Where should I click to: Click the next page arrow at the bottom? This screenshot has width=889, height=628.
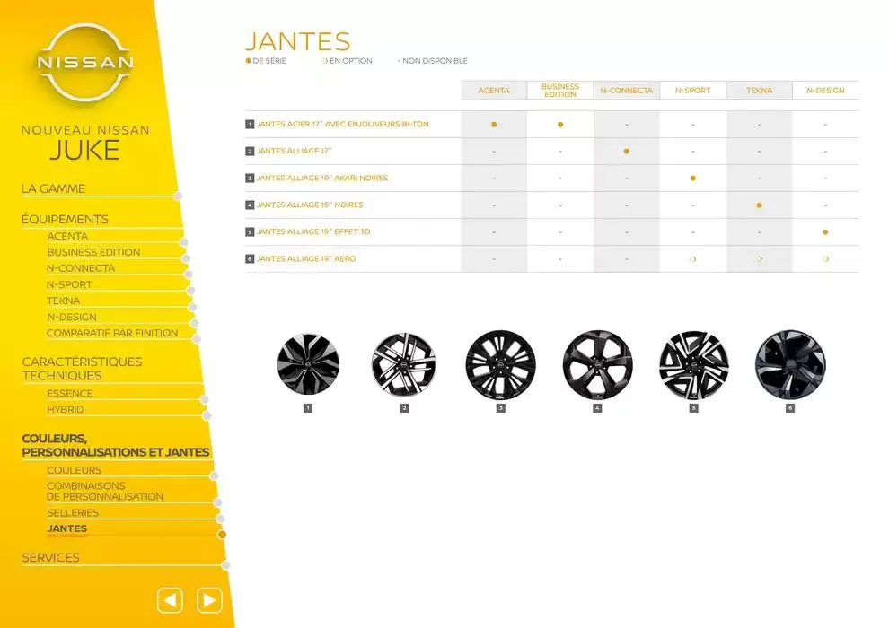pyautogui.click(x=208, y=599)
